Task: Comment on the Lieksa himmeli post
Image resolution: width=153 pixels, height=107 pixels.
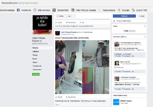Action: pos(71,97)
